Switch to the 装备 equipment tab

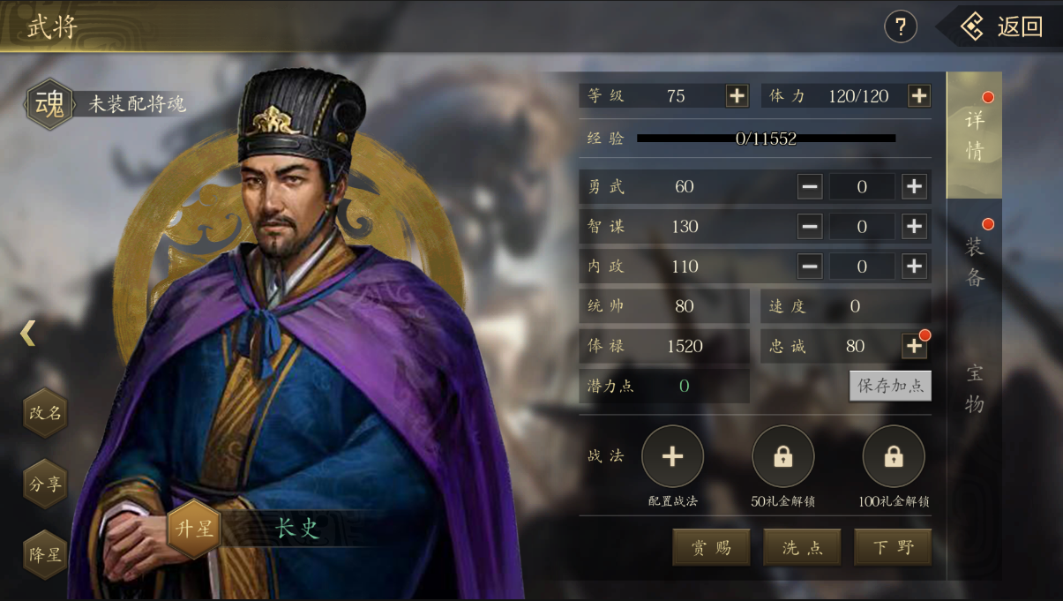point(974,262)
